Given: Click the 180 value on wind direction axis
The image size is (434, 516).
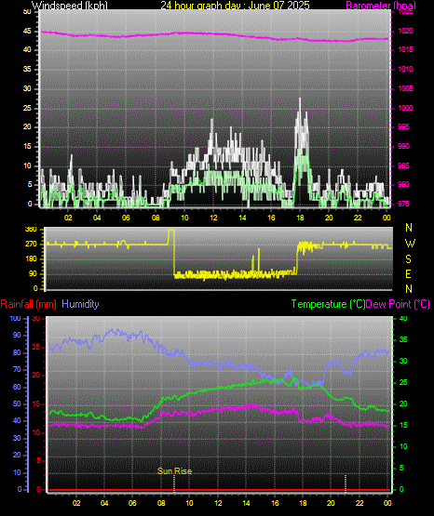Looking at the screenshot, I should [31, 259].
